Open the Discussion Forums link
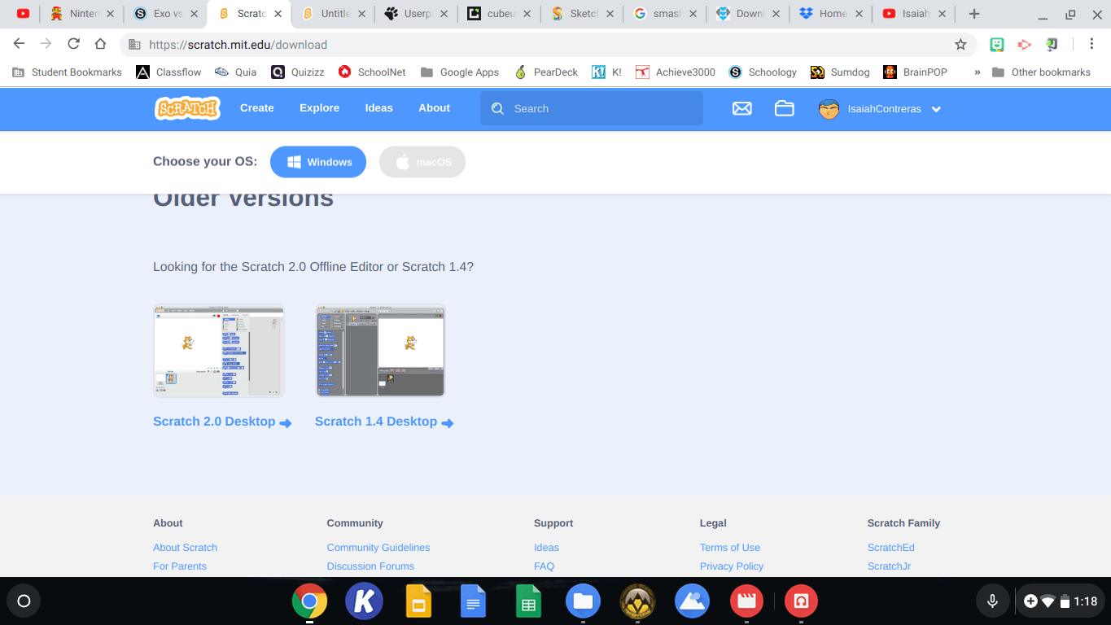Screen dimensions: 1111x625 coord(370,566)
